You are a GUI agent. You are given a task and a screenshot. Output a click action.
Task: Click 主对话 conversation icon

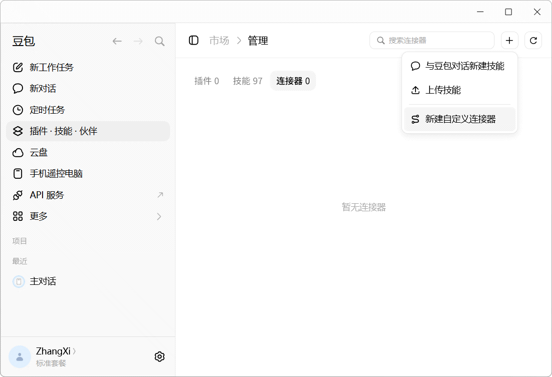[x=18, y=281]
